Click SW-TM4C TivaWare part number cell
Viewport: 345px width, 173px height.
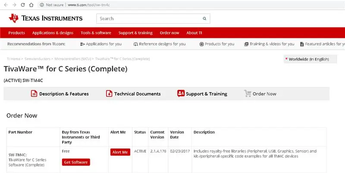pos(28,160)
